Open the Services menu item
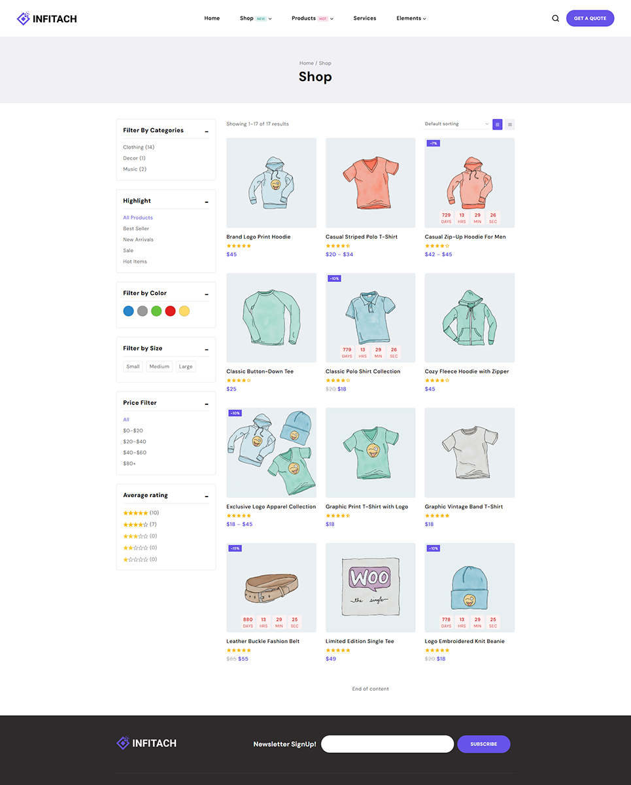 pos(364,18)
